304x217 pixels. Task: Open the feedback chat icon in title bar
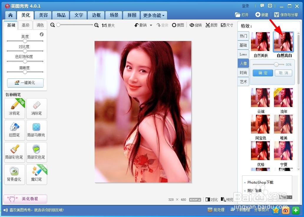pos(262,6)
